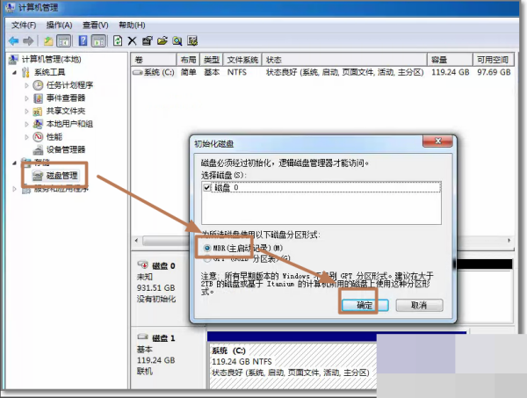
Task: Click 取消 in the 初始化磁盘 dialog
Action: tap(419, 305)
